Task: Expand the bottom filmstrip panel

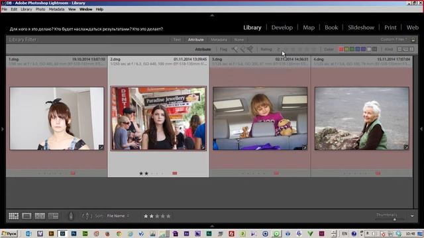Action: pyautogui.click(x=212, y=226)
